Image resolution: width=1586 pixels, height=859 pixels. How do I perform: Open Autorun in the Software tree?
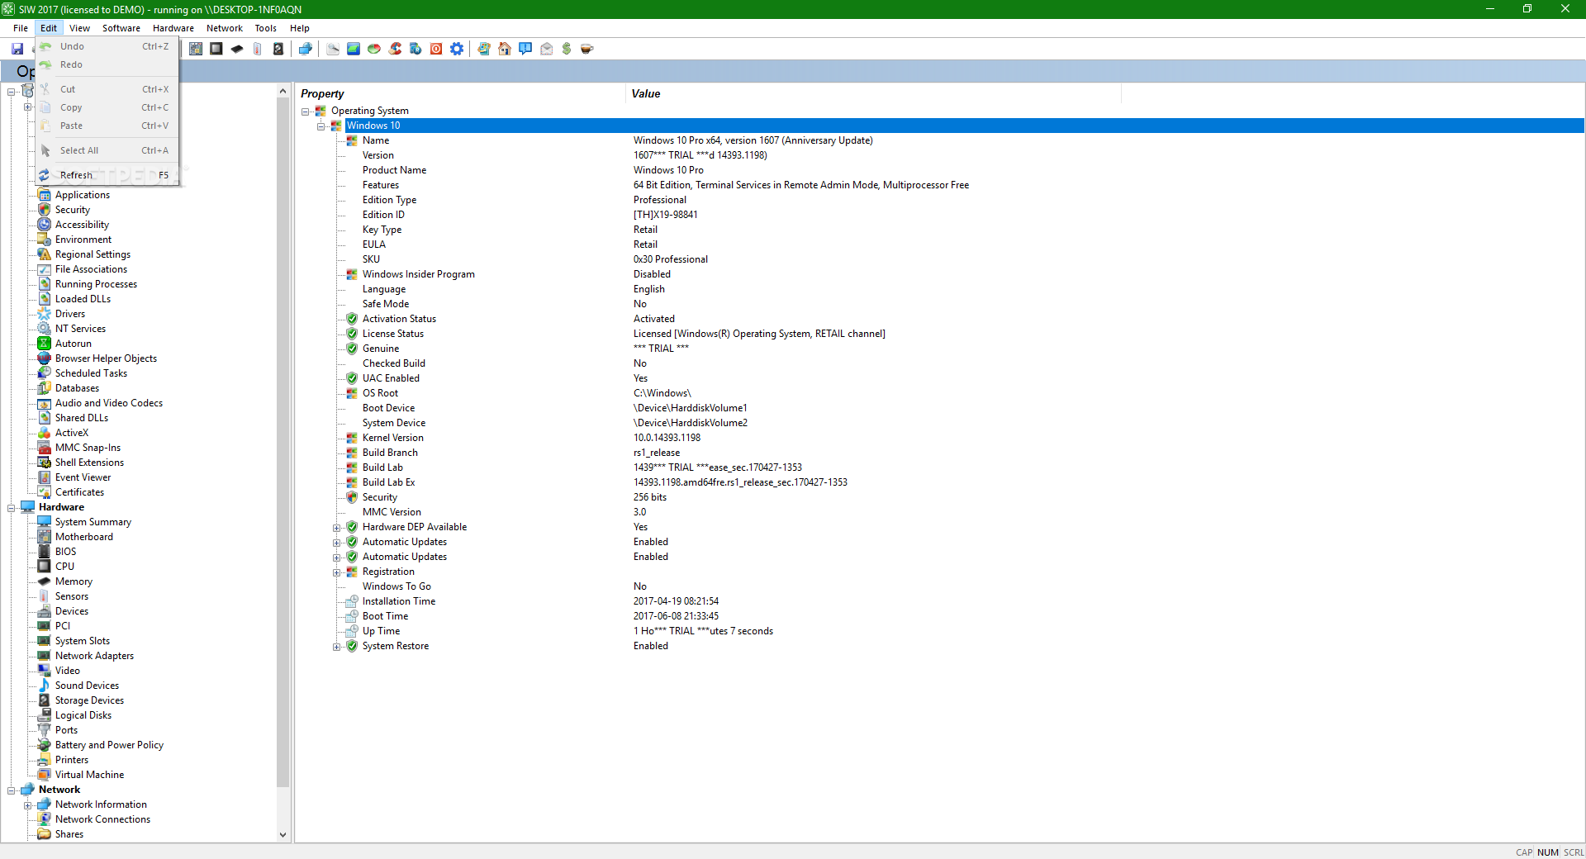tap(73, 344)
